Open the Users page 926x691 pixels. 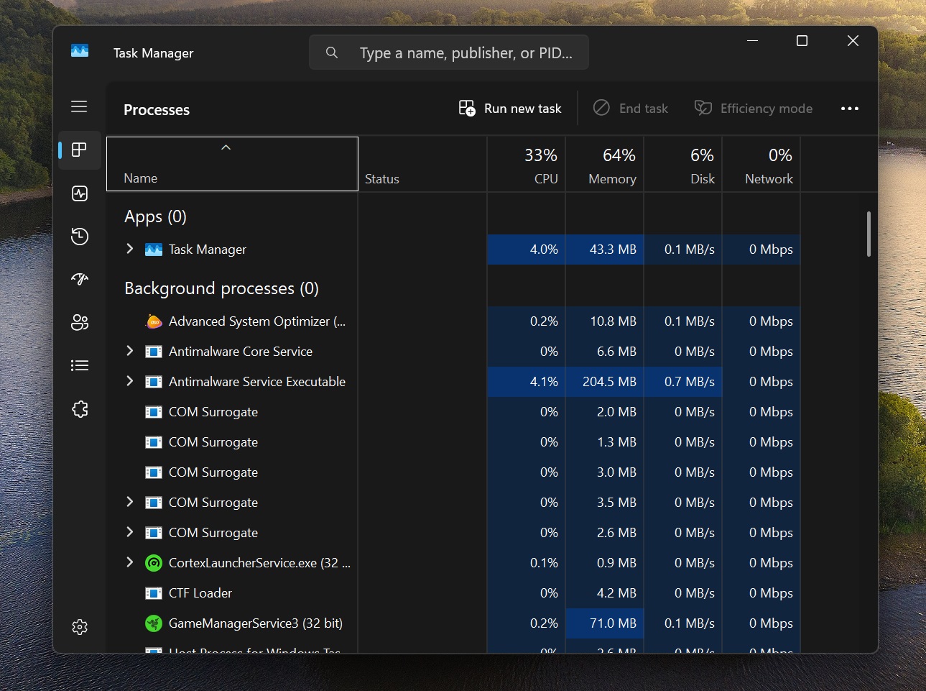pos(79,322)
